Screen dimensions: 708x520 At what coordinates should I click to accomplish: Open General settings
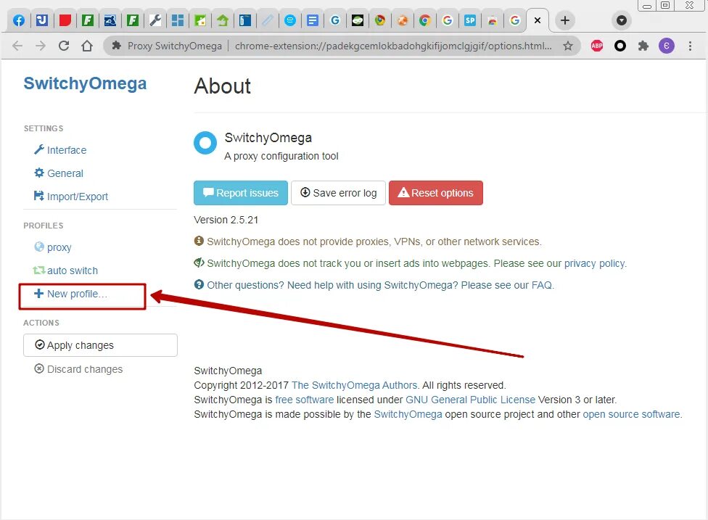click(65, 173)
